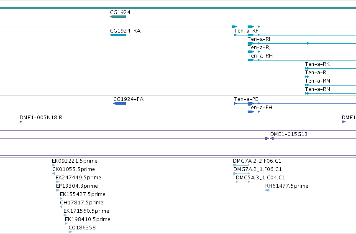The height and width of the screenshot is (234, 356).
Task: Select the DMG7A.2_2.F06.C1 feature glyph
Action: [241, 165]
